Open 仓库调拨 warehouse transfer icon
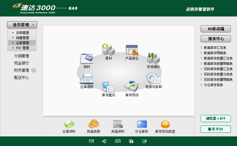The width and height of the screenshot is (237, 146). click(x=86, y=79)
